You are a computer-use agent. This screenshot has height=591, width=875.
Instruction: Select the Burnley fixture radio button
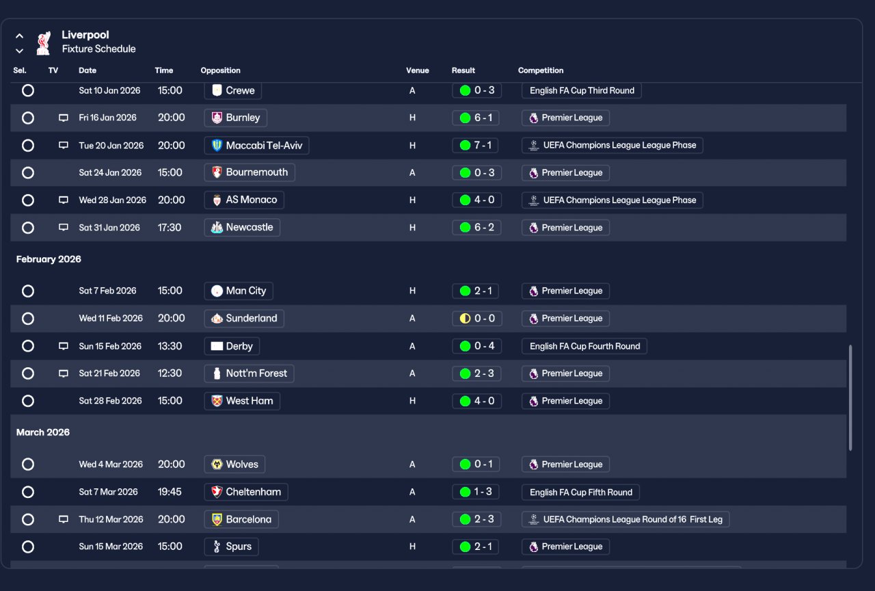28,118
